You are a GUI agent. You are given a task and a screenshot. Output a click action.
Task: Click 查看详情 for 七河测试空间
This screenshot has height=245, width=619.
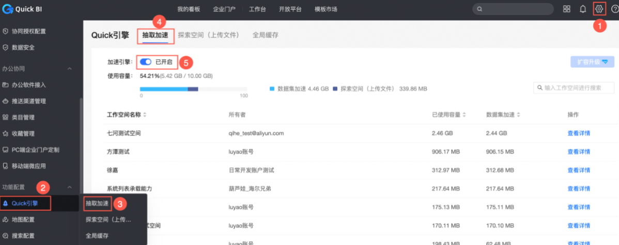(x=579, y=133)
